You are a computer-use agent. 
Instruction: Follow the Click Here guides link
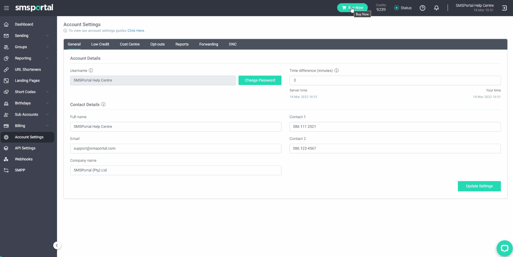click(136, 31)
